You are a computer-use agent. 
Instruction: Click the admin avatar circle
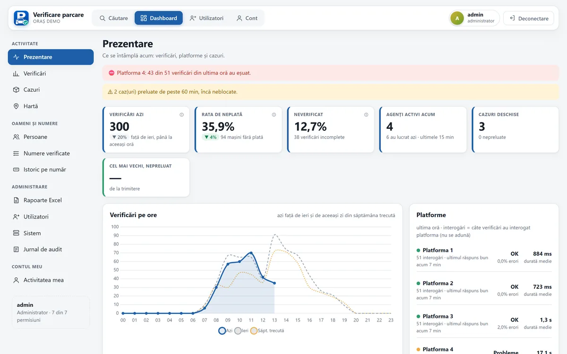coord(457,18)
